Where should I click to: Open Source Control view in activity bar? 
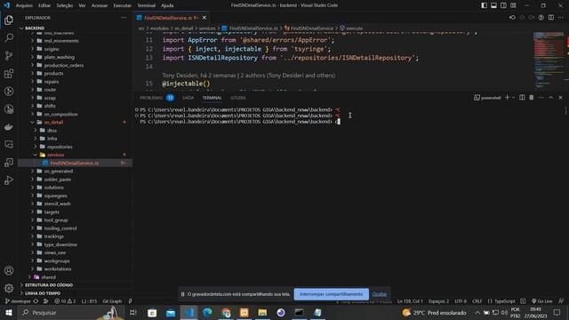tap(9, 55)
